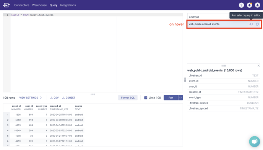Click the created_at results column header
The image size is (263, 150).
[x=59, y=108]
